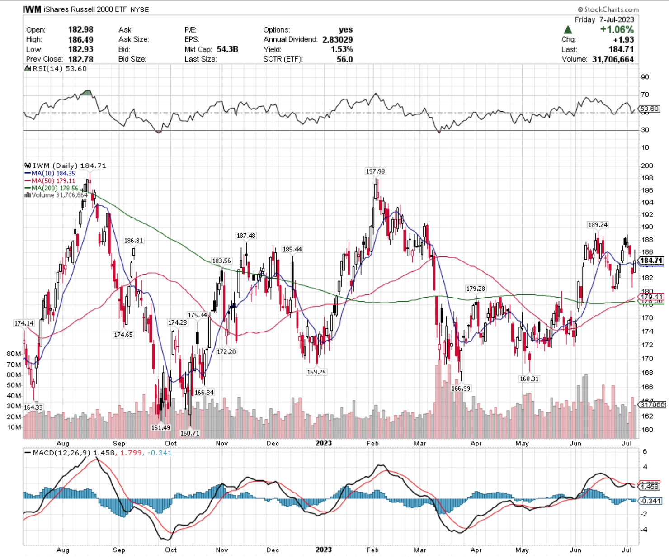The height and width of the screenshot is (559, 669).
Task: Click the 169.25 December low label
Action: (316, 372)
